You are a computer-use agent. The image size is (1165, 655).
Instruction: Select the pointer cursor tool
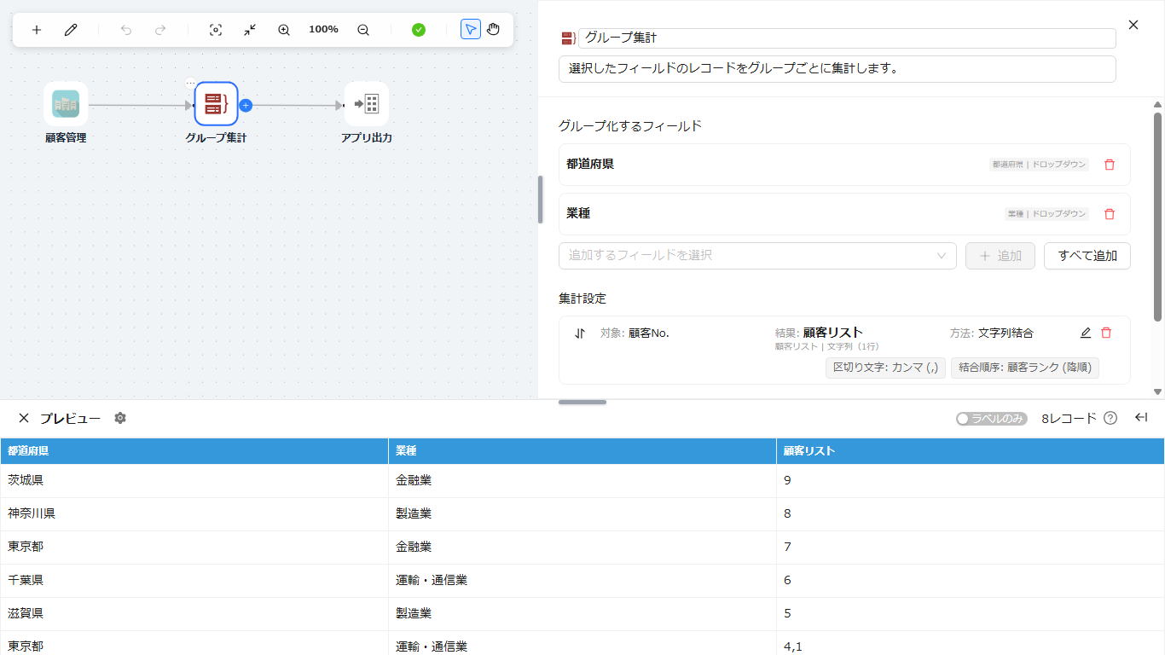click(471, 30)
